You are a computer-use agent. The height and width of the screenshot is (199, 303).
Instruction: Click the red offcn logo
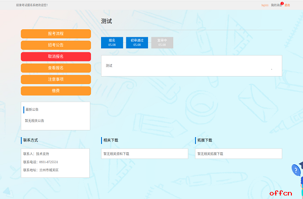tap(281, 193)
